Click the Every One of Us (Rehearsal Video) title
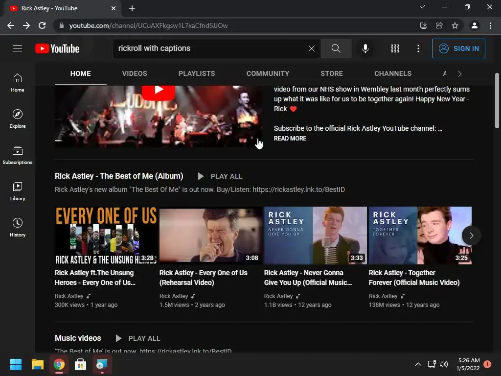This screenshot has width=501, height=376. (x=203, y=278)
